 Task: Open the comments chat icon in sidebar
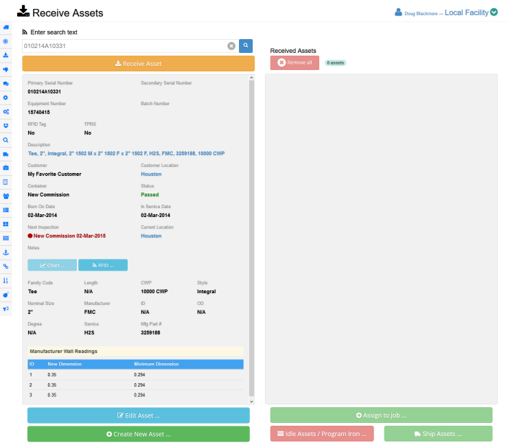pyautogui.click(x=6, y=84)
